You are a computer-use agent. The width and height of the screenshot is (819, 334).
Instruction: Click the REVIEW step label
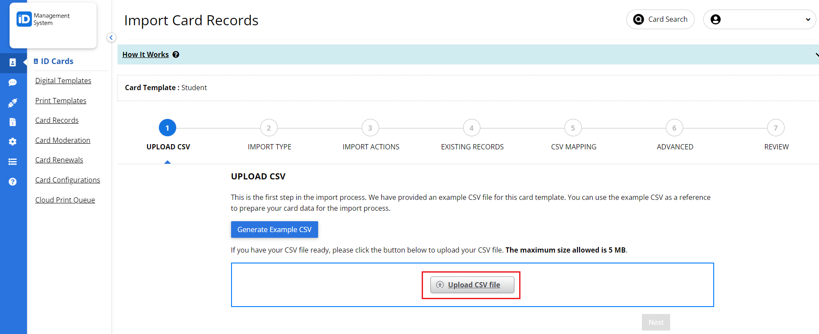(x=776, y=147)
